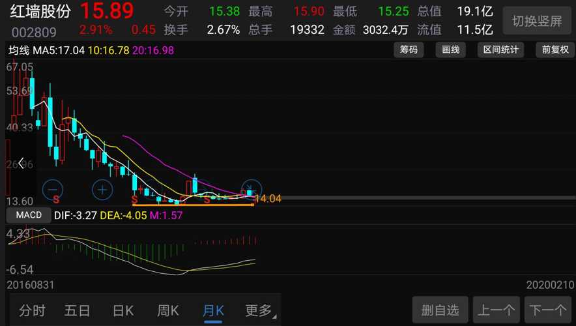Click the DIF:-3.27 indicator value
This screenshot has width=576, height=326.
76,215
